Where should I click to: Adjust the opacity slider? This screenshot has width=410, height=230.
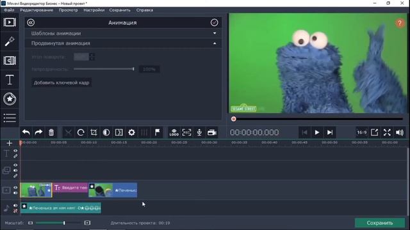[x=104, y=69]
